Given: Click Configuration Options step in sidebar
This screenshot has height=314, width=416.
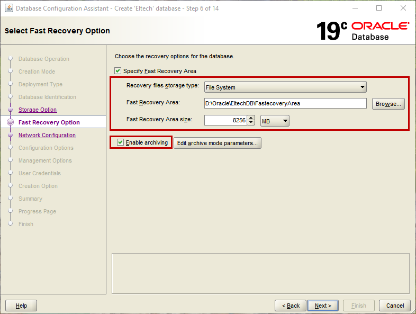Looking at the screenshot, I should (x=46, y=148).
